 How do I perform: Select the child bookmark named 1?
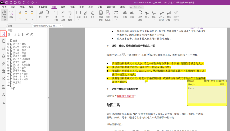[17, 88]
